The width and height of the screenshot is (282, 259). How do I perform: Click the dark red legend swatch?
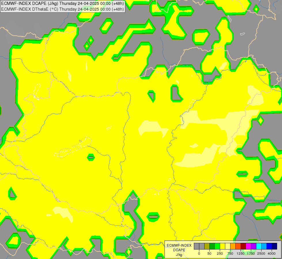coord(243,246)
